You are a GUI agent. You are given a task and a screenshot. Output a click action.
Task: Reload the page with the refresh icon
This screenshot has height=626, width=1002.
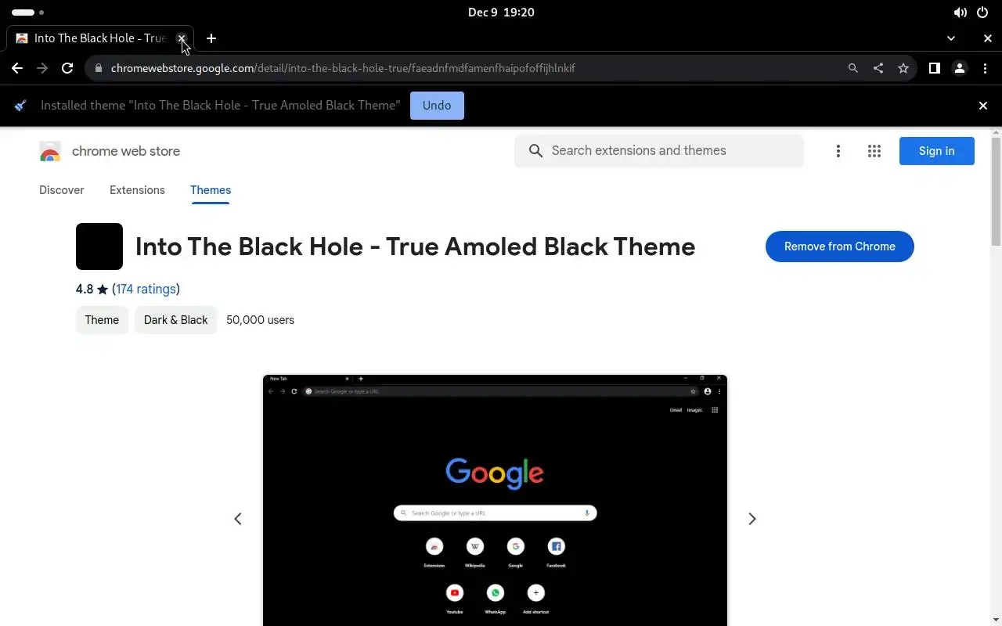coord(67,68)
